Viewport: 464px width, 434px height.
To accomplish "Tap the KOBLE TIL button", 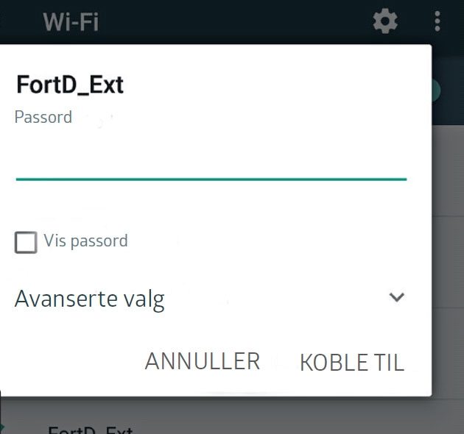I will tap(352, 363).
